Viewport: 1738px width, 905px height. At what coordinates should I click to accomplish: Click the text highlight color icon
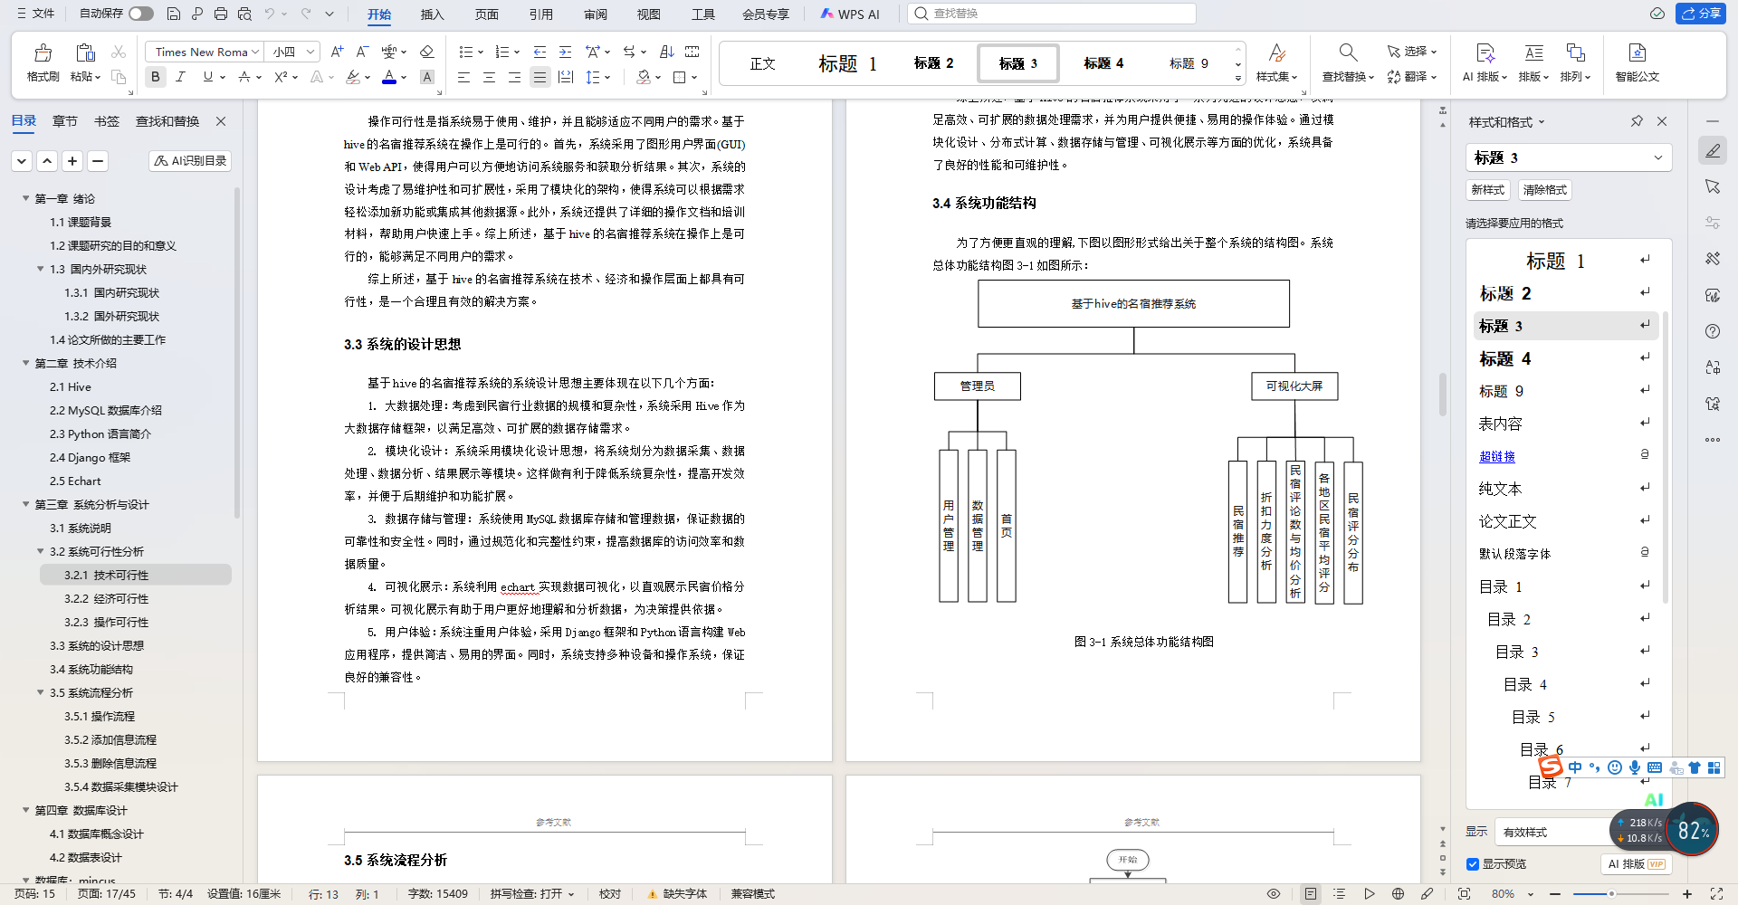pyautogui.click(x=353, y=77)
